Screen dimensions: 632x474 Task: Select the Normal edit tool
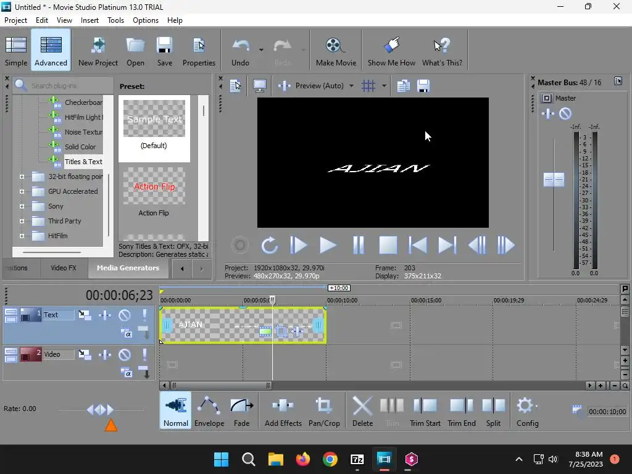click(176, 411)
